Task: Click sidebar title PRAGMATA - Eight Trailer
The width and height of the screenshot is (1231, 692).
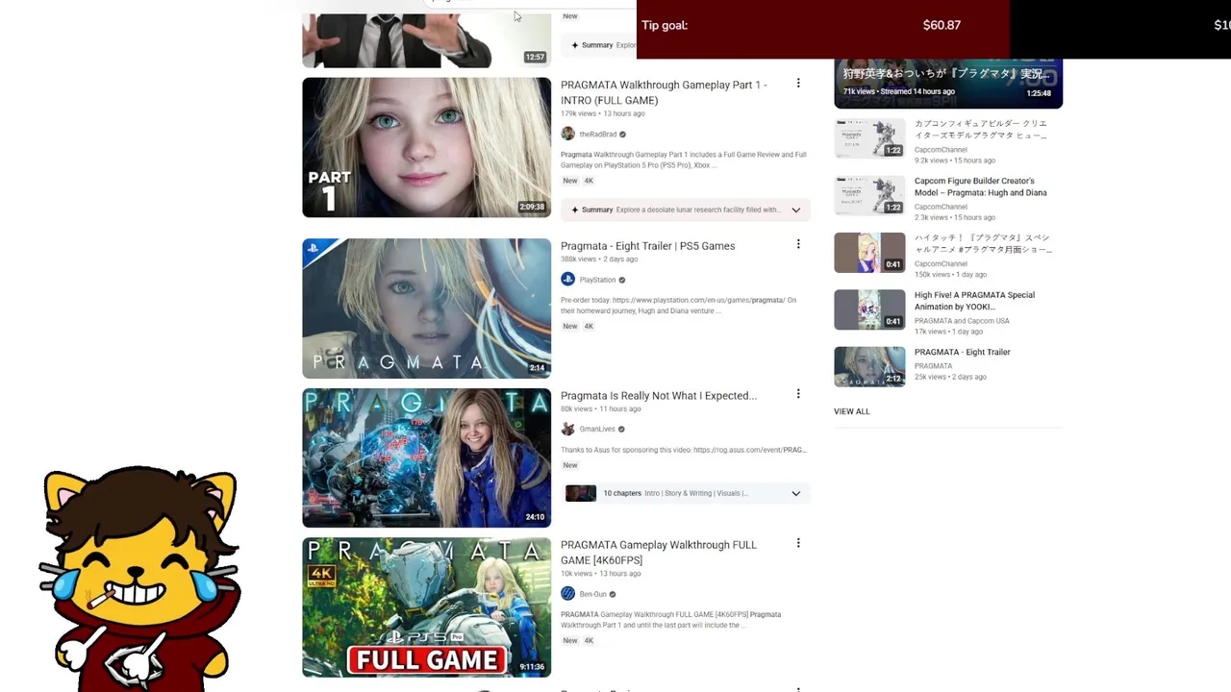Action: (962, 352)
